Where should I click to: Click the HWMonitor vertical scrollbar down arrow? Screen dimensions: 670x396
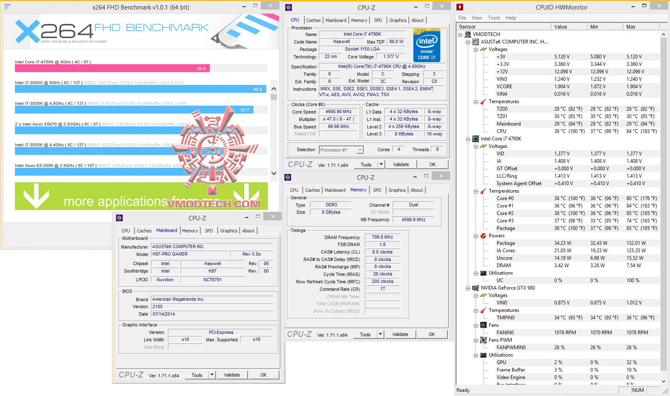pos(663,382)
